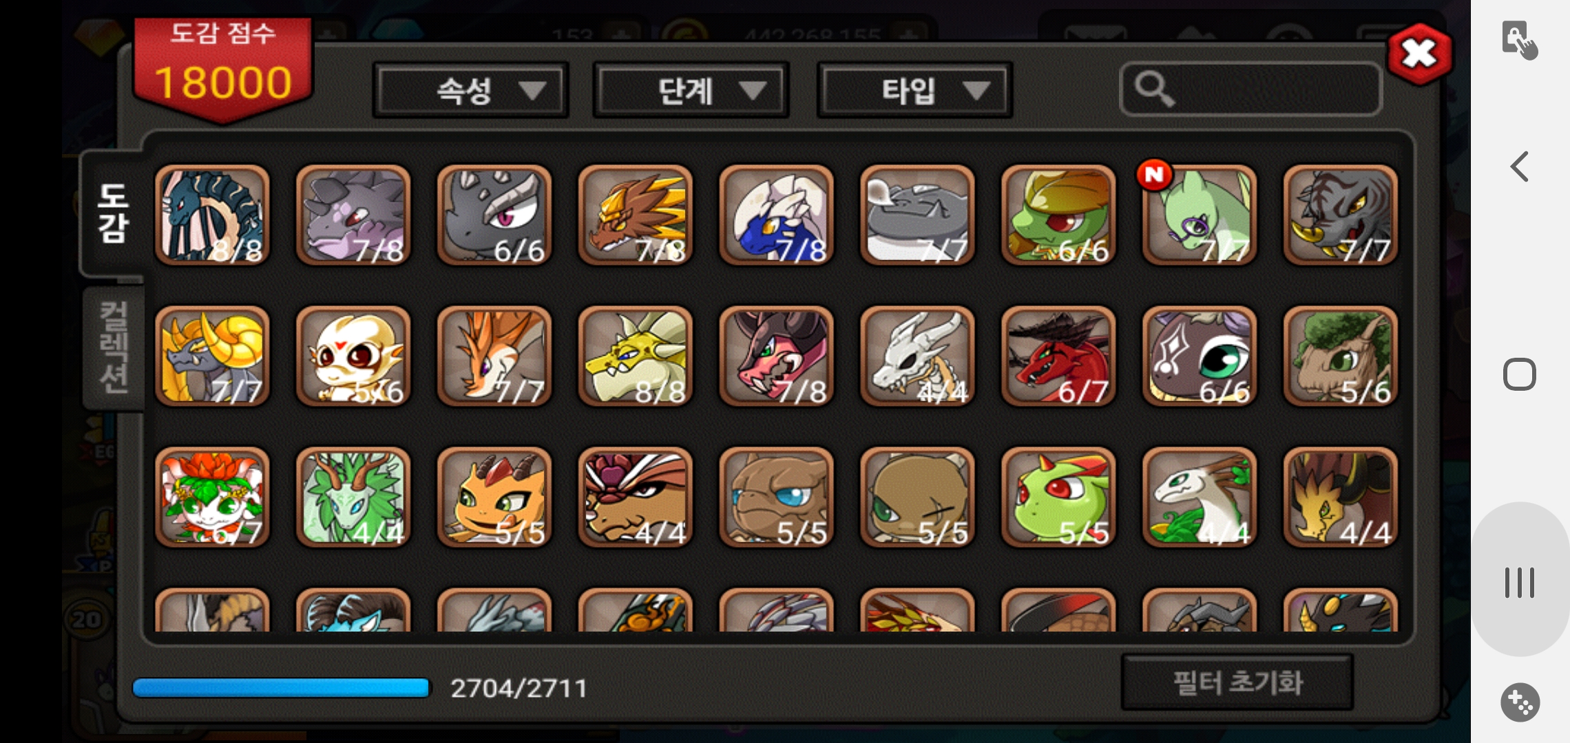Viewport: 1570px width, 743px height.
Task: Open the 타입 type filter dropdown
Action: click(x=914, y=90)
